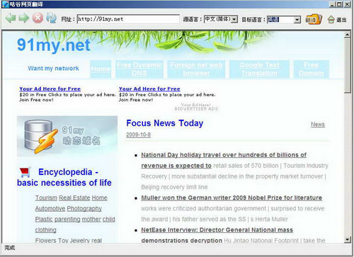Click the Tourism category link
Screen dimensions: 354x257
[x=46, y=198]
